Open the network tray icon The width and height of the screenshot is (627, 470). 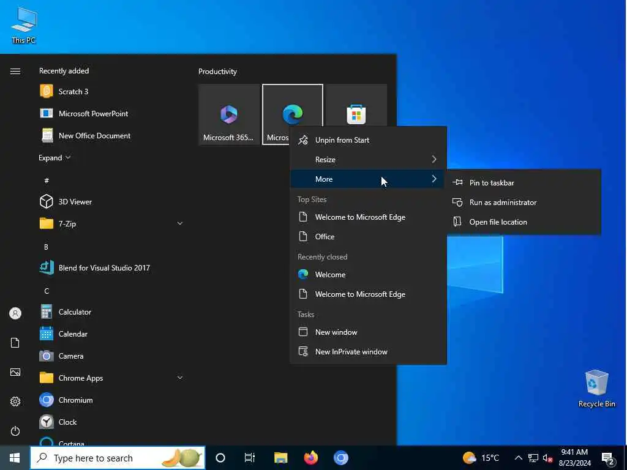533,458
